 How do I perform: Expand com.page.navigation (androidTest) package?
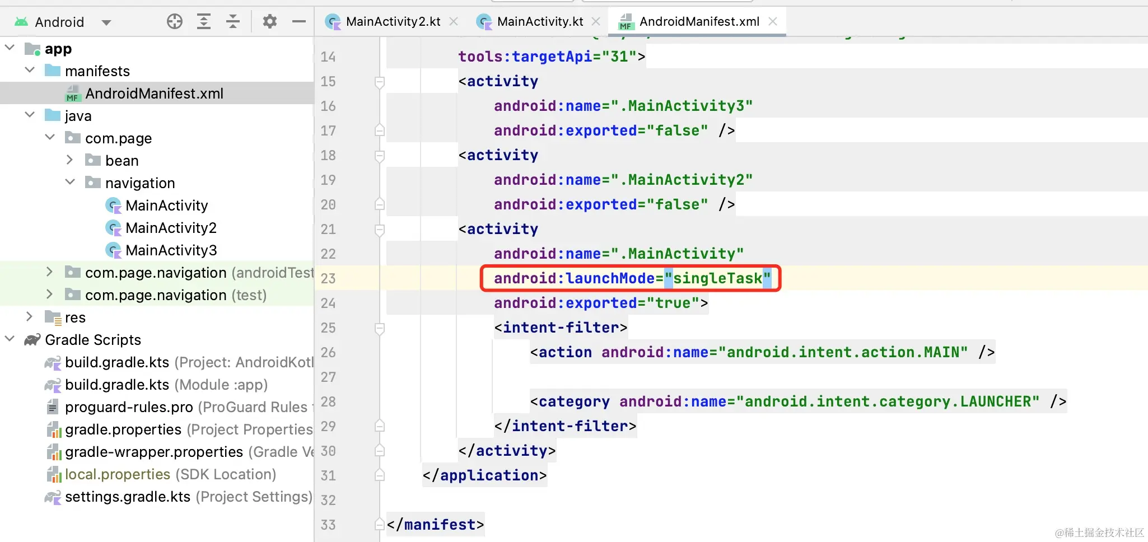tap(49, 272)
